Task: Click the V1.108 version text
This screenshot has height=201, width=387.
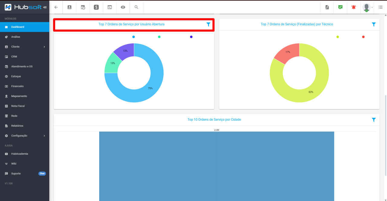Action: [8, 183]
